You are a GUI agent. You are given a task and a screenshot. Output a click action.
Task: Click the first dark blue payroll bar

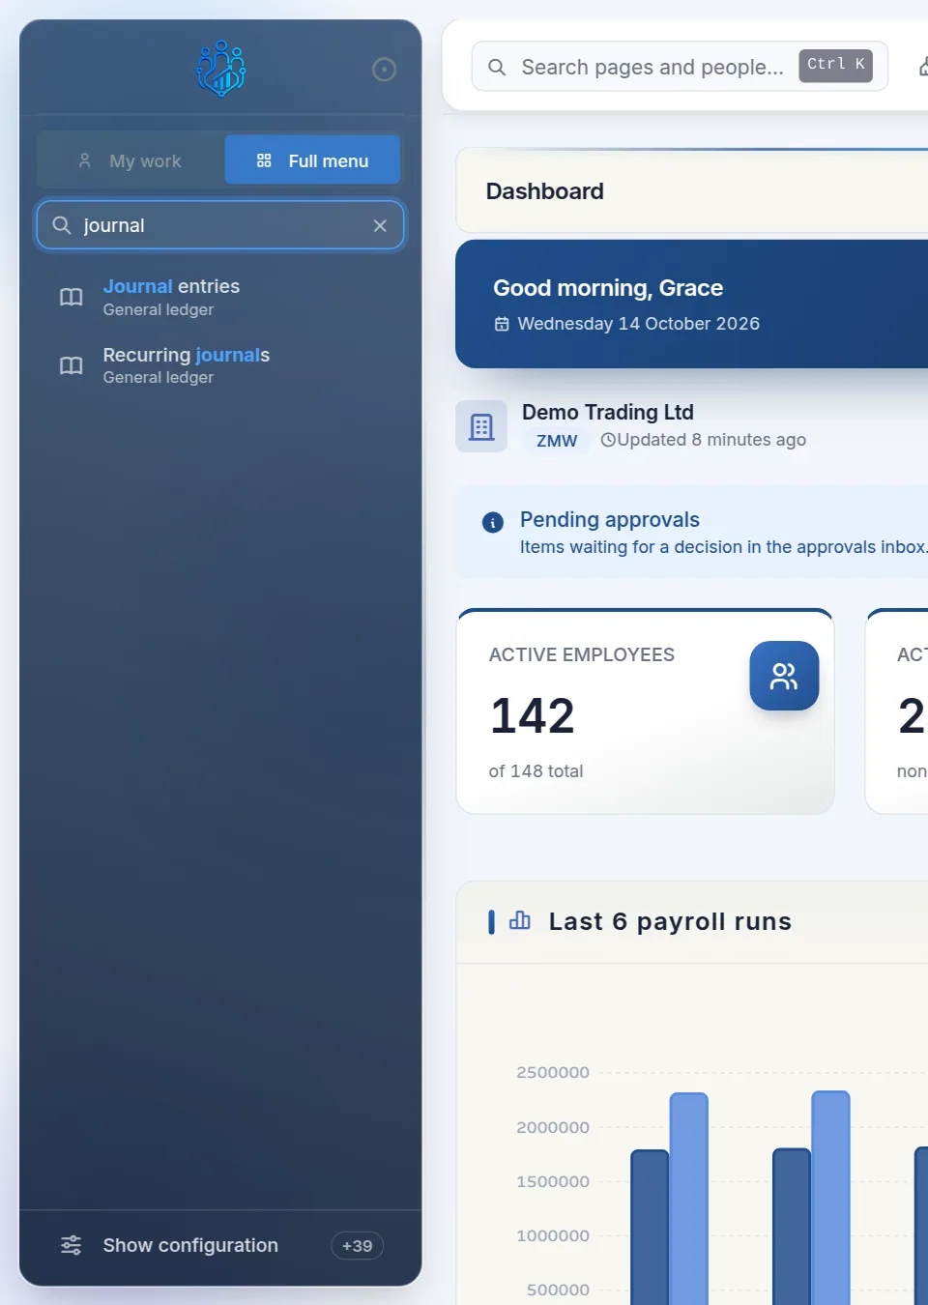tap(650, 1227)
